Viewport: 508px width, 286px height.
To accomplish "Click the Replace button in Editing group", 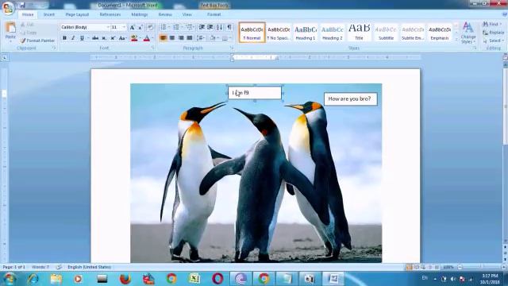I will coord(493,33).
